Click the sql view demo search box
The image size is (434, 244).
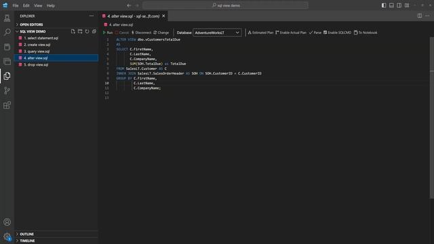(225, 5)
